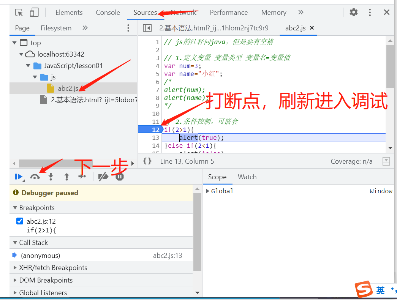Screen dimensions: 397x300
Task: Collapse the top frame node
Action: (x=15, y=43)
